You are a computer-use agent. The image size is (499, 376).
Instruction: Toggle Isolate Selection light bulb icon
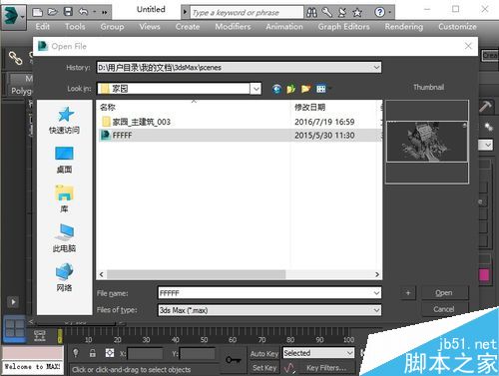tap(76, 353)
